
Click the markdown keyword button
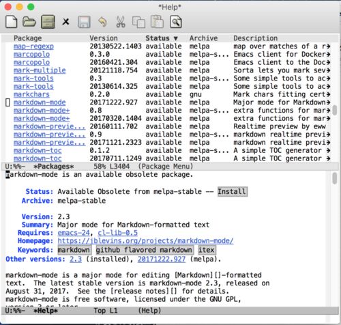pyautogui.click(x=74, y=250)
